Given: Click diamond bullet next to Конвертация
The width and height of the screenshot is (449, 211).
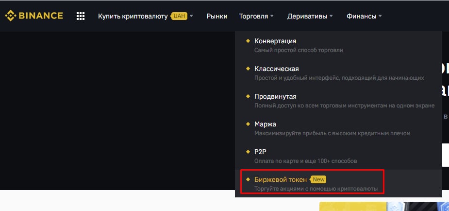Looking at the screenshot, I should pos(248,41).
